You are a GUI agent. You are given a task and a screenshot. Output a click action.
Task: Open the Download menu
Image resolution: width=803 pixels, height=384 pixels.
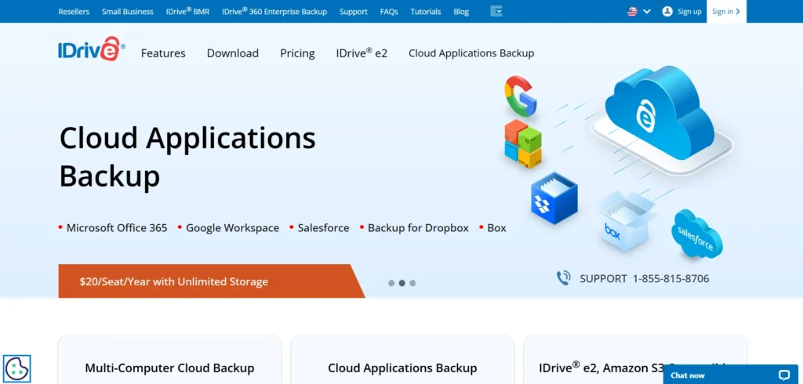tap(232, 53)
